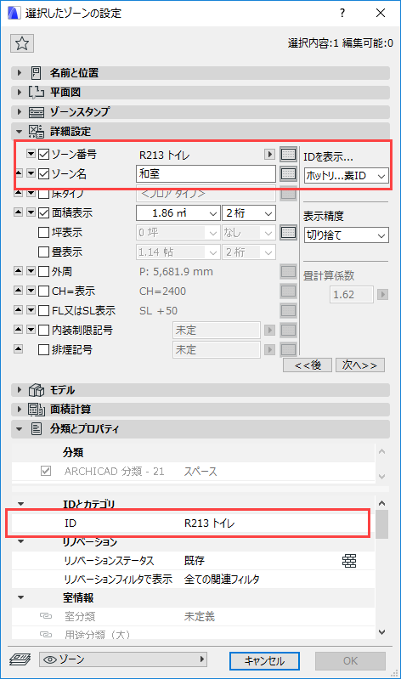Image resolution: width=401 pixels, height=679 pixels.
Task: Open the 表示精度 切り捨て dropdown
Action: (346, 235)
